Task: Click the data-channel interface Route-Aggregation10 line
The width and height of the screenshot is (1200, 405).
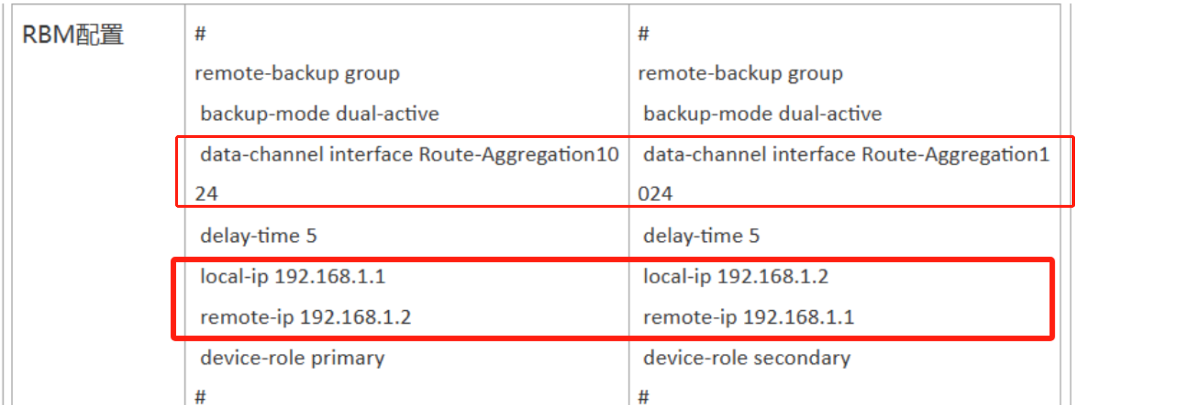Action: tap(409, 154)
